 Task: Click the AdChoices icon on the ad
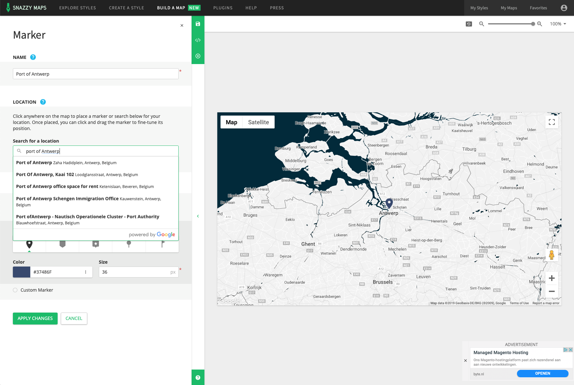(x=565, y=350)
